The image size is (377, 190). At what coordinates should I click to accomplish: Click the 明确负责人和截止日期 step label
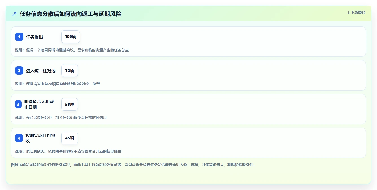pos(39,104)
